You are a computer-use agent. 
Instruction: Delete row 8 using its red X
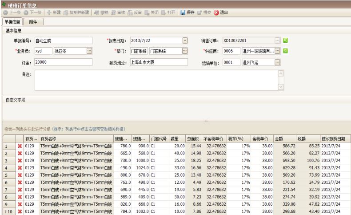(20, 197)
